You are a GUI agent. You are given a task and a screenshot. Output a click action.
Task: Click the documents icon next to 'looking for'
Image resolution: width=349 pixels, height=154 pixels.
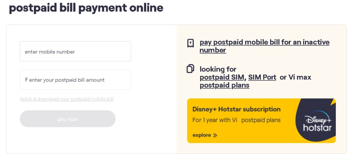190,69
